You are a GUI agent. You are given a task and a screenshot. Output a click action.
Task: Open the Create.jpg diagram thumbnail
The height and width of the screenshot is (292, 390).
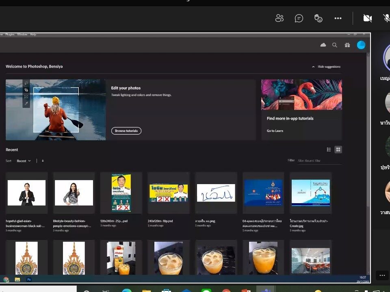tap(311, 193)
